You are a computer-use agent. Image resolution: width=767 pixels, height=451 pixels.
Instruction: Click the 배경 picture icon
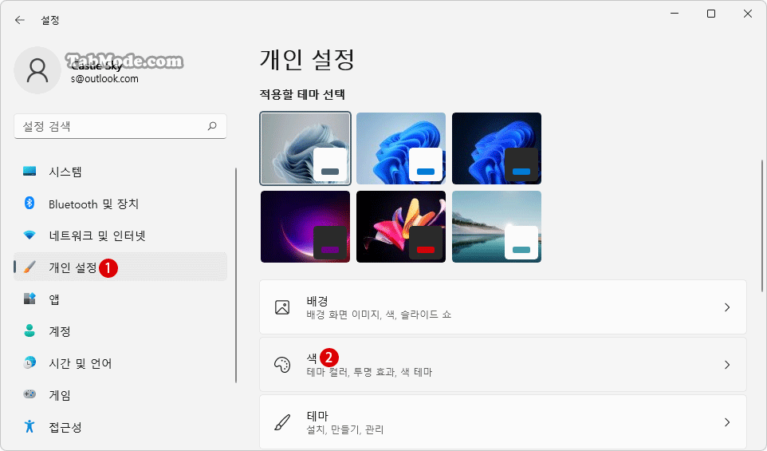point(282,307)
